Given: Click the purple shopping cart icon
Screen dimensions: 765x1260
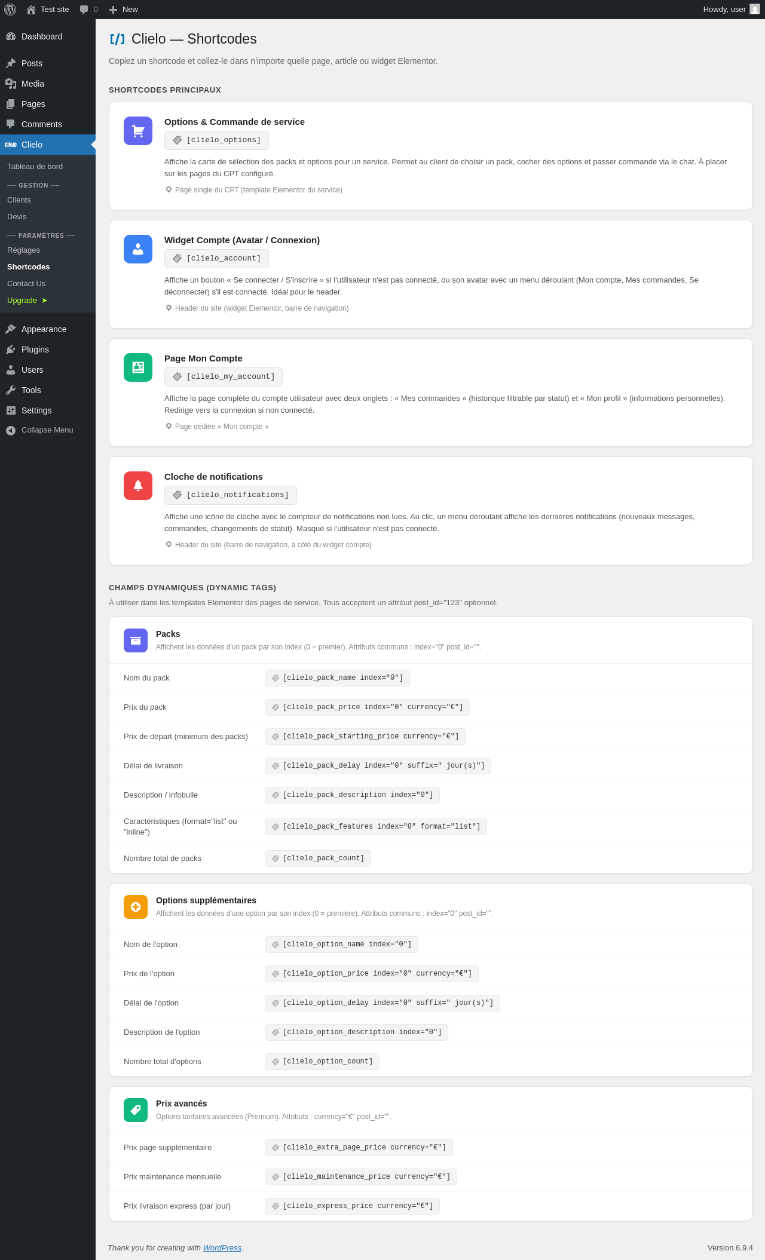Looking at the screenshot, I should point(138,131).
